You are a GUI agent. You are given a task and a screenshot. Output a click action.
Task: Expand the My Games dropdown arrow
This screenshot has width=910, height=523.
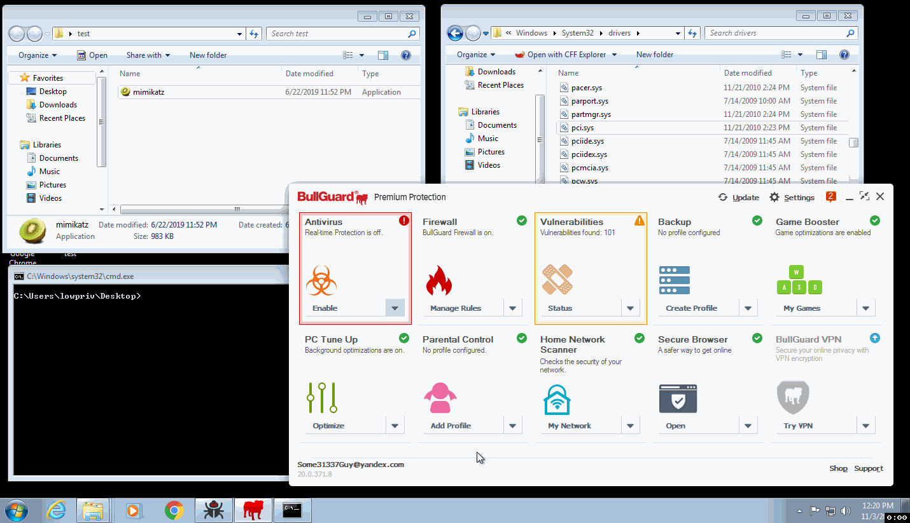865,308
